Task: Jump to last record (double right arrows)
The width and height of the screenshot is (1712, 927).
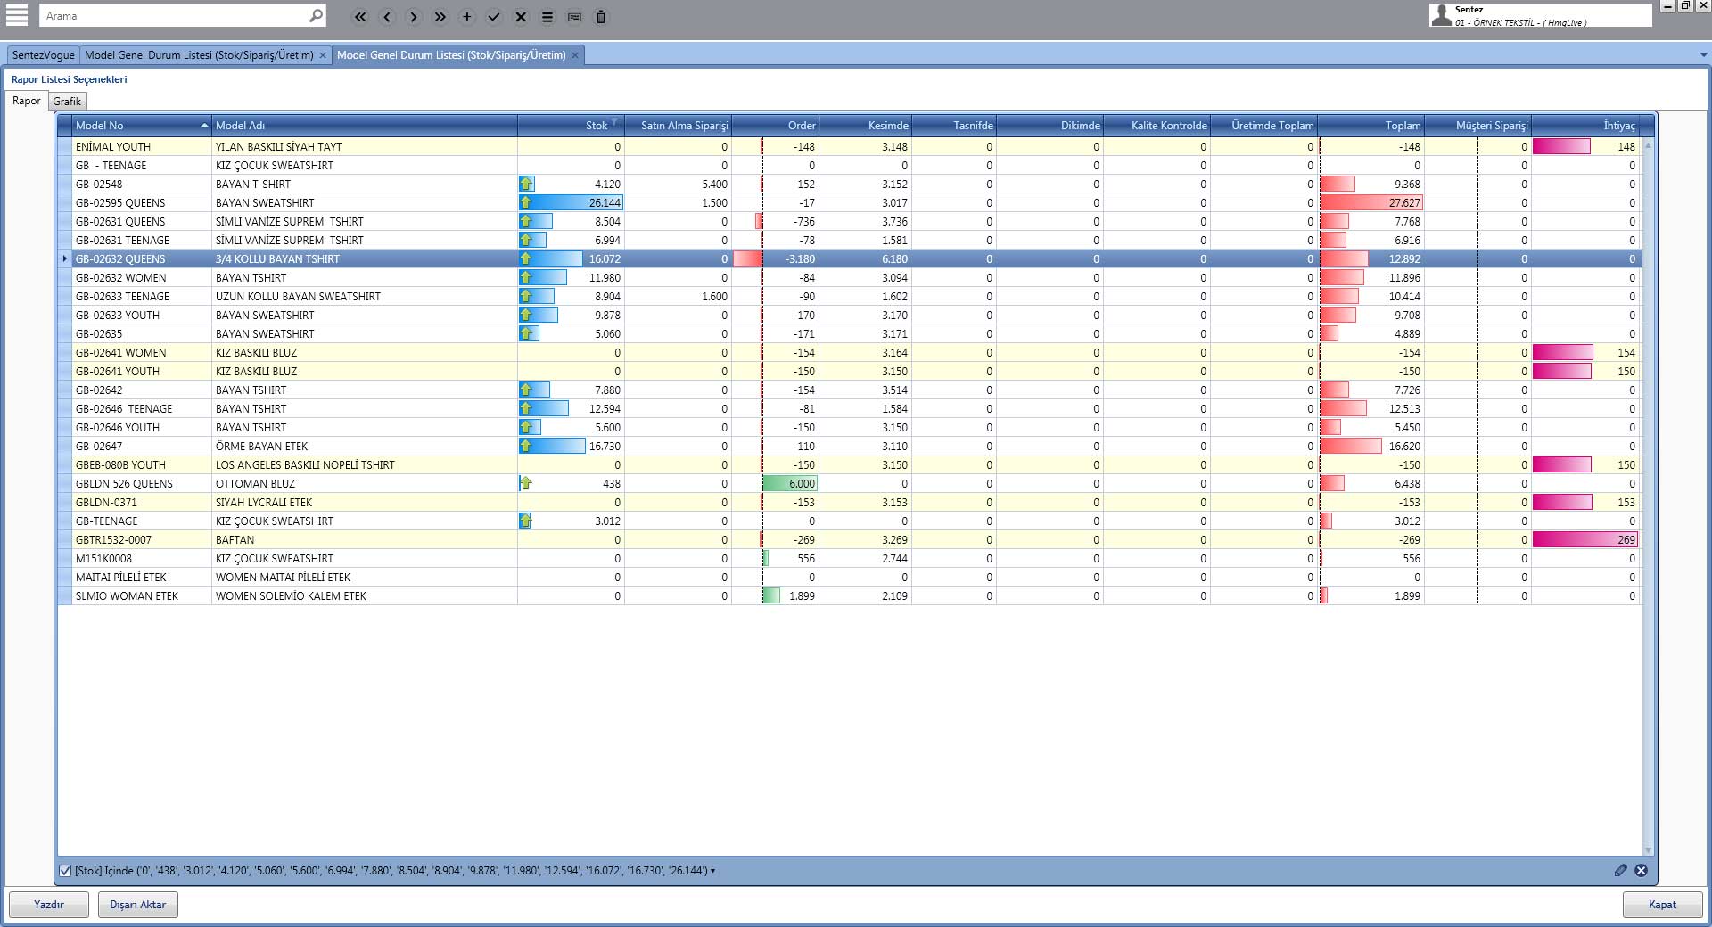Action: 440,17
